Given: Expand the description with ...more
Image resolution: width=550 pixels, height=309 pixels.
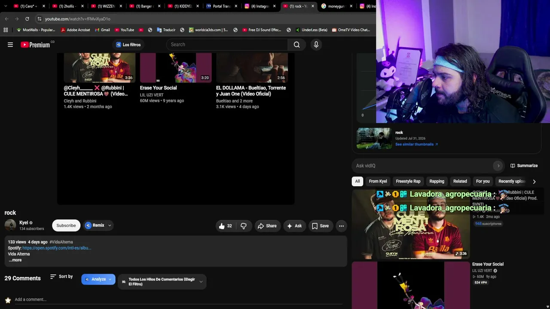Looking at the screenshot, I should point(15,260).
